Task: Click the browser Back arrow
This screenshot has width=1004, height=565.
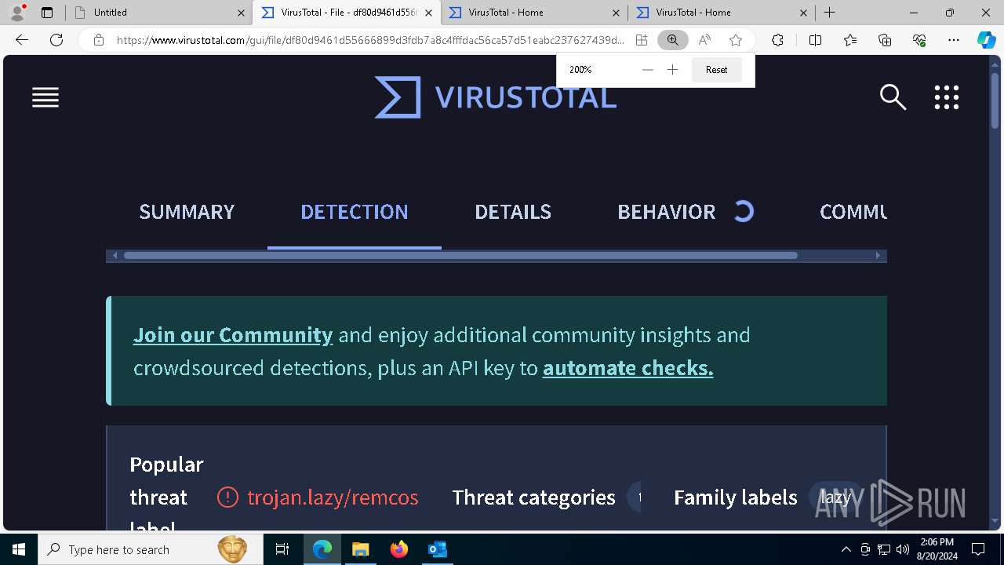Action: tap(22, 40)
